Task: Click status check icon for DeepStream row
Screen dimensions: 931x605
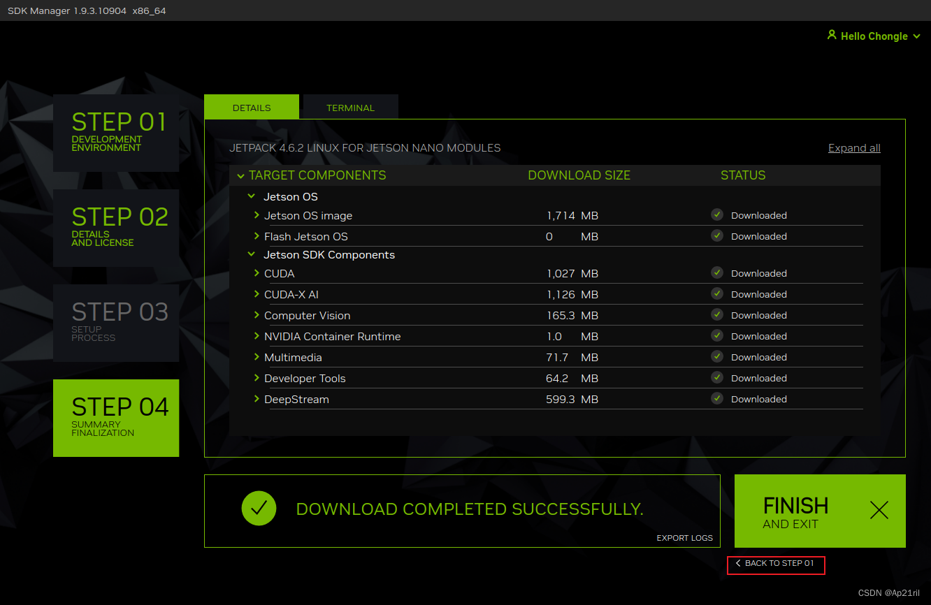Action: 717,398
